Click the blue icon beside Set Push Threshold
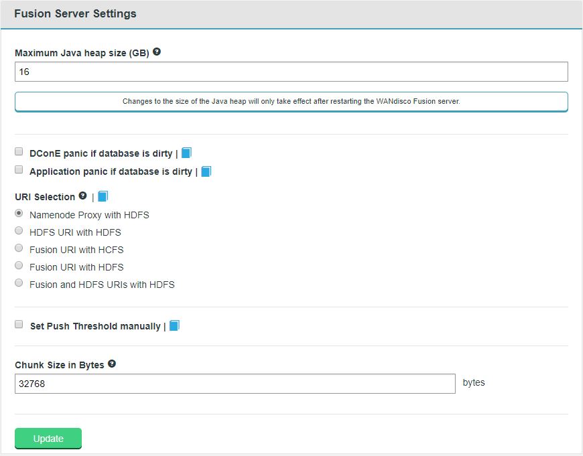 point(175,325)
